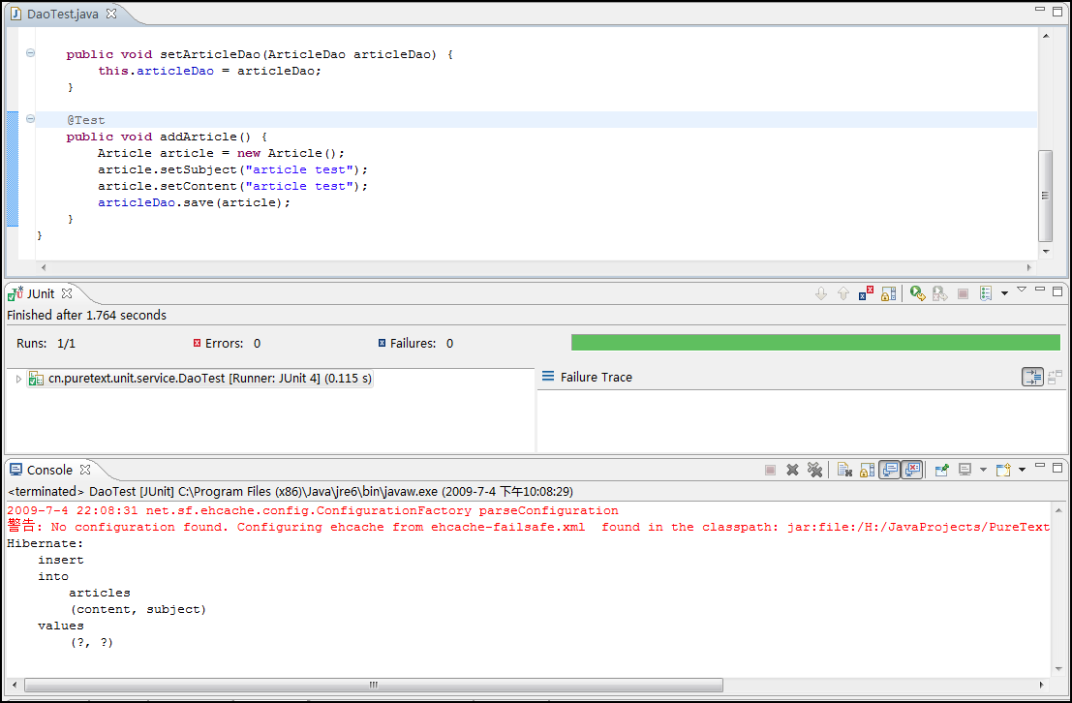Click Rerun Test button in JUnit
The height and width of the screenshot is (703, 1072).
pos(916,293)
